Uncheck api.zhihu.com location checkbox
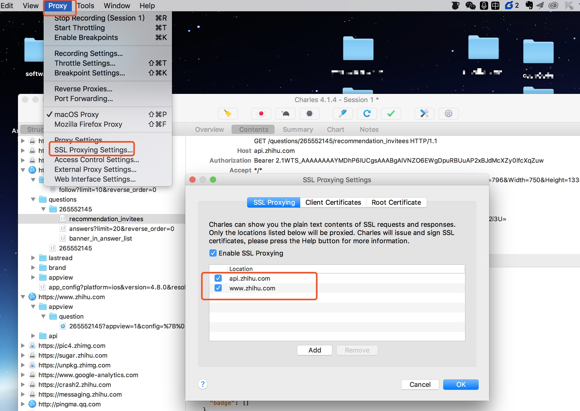The height and width of the screenshot is (411, 580). coord(218,278)
